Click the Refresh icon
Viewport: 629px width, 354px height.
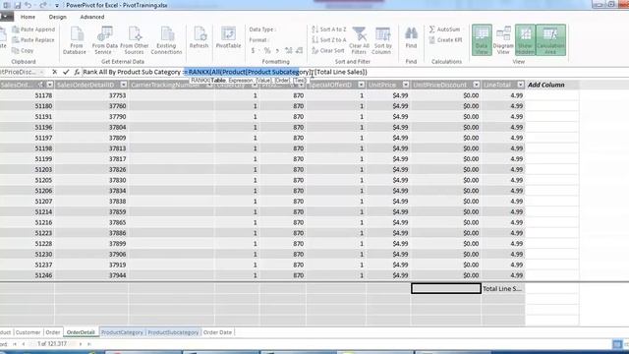point(199,37)
